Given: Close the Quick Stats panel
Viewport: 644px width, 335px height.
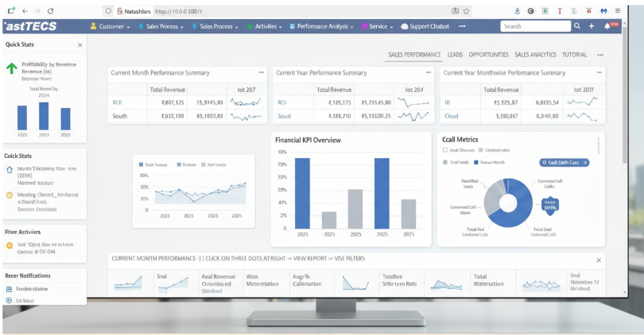Looking at the screenshot, I should pyautogui.click(x=80, y=45).
